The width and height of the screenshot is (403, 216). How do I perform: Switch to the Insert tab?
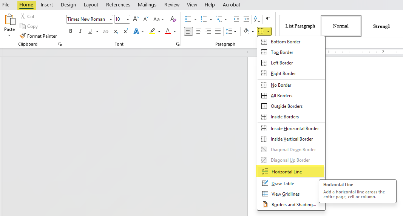click(47, 5)
